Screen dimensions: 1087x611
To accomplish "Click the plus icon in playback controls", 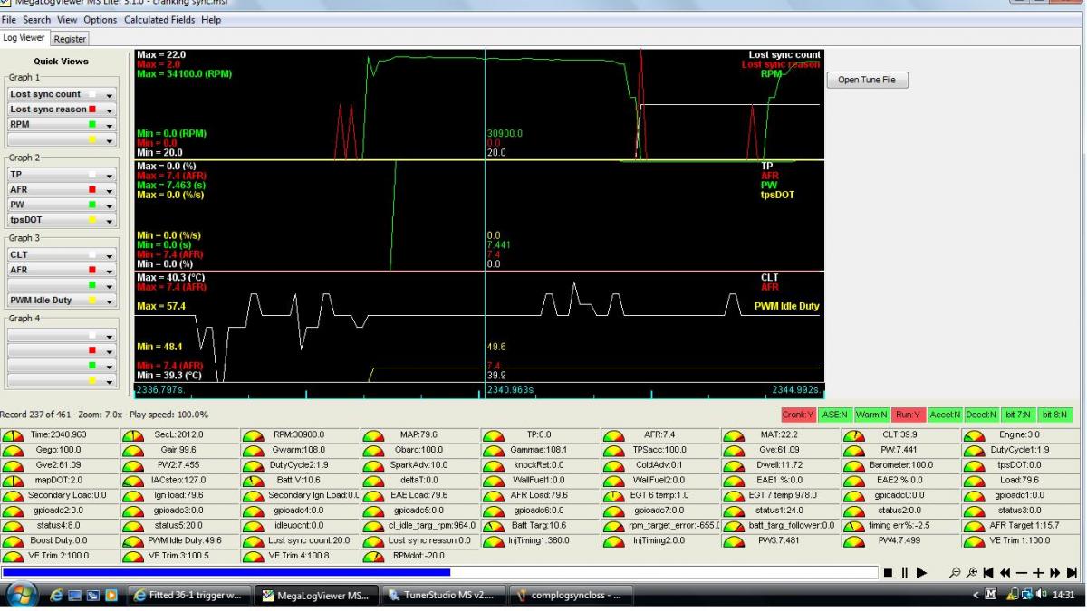I will (x=1038, y=573).
